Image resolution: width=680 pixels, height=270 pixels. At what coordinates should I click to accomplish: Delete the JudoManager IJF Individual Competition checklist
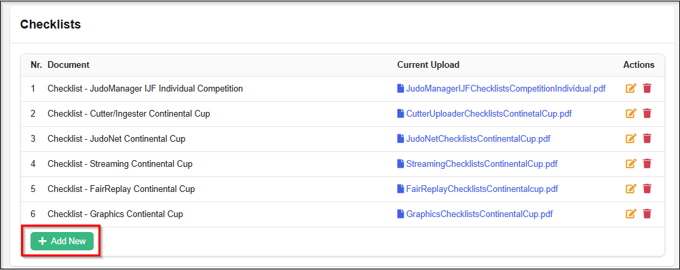click(x=647, y=88)
